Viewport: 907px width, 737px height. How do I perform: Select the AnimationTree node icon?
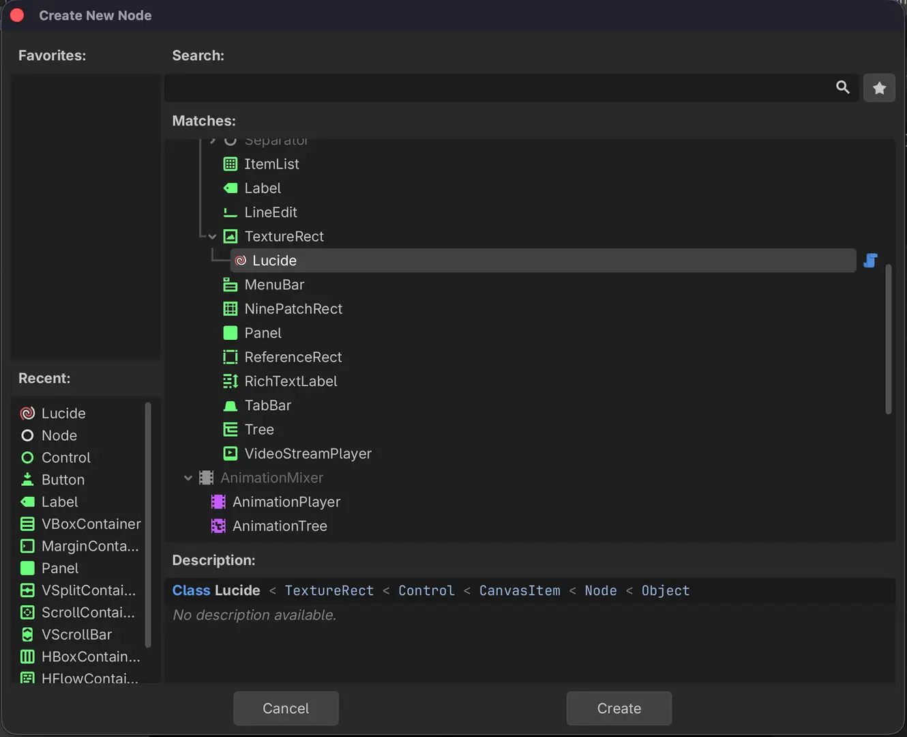click(218, 526)
